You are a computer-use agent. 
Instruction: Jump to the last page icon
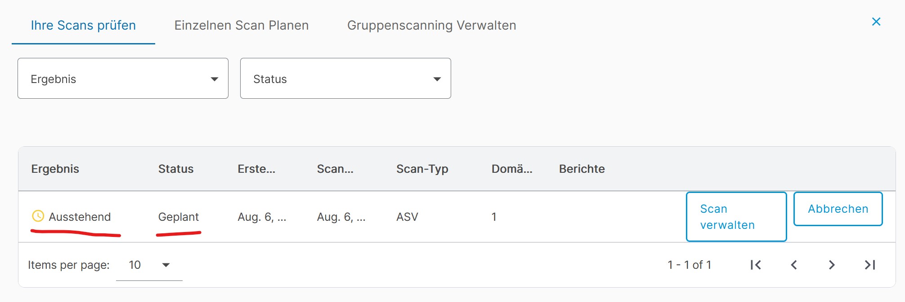tap(870, 265)
